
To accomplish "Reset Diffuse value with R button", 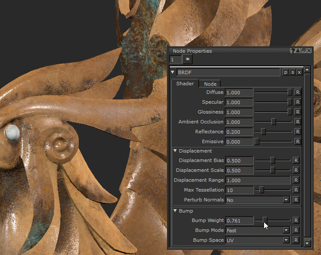I will click(x=297, y=92).
